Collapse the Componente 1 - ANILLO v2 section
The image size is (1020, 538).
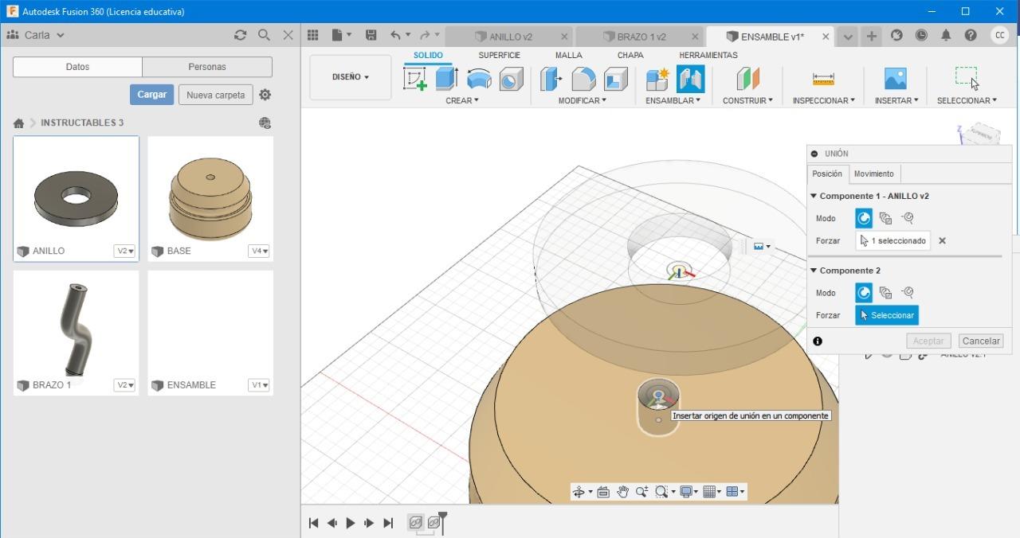tap(814, 196)
